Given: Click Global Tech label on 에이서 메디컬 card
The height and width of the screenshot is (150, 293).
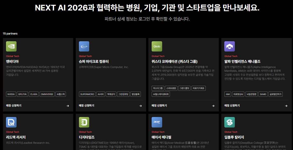Looking at the screenshot, I should [x=158, y=132].
